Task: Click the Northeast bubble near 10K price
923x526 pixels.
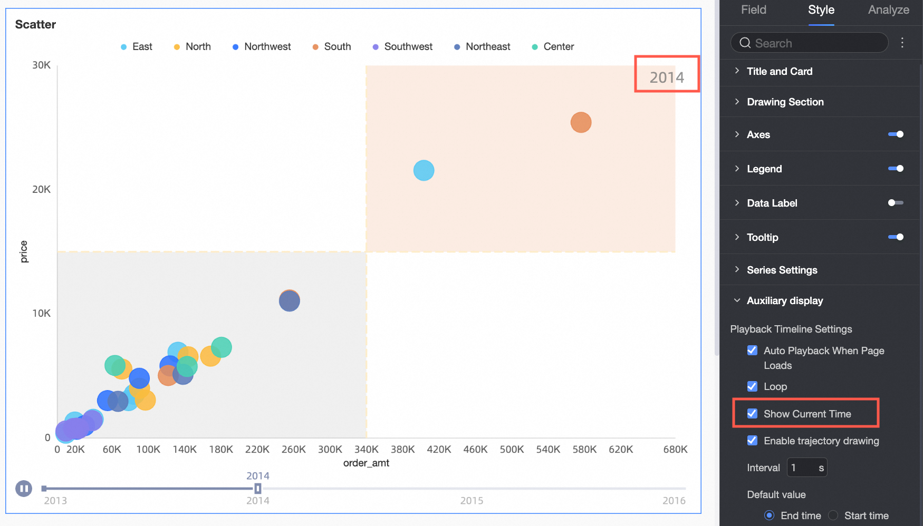Action: (289, 301)
